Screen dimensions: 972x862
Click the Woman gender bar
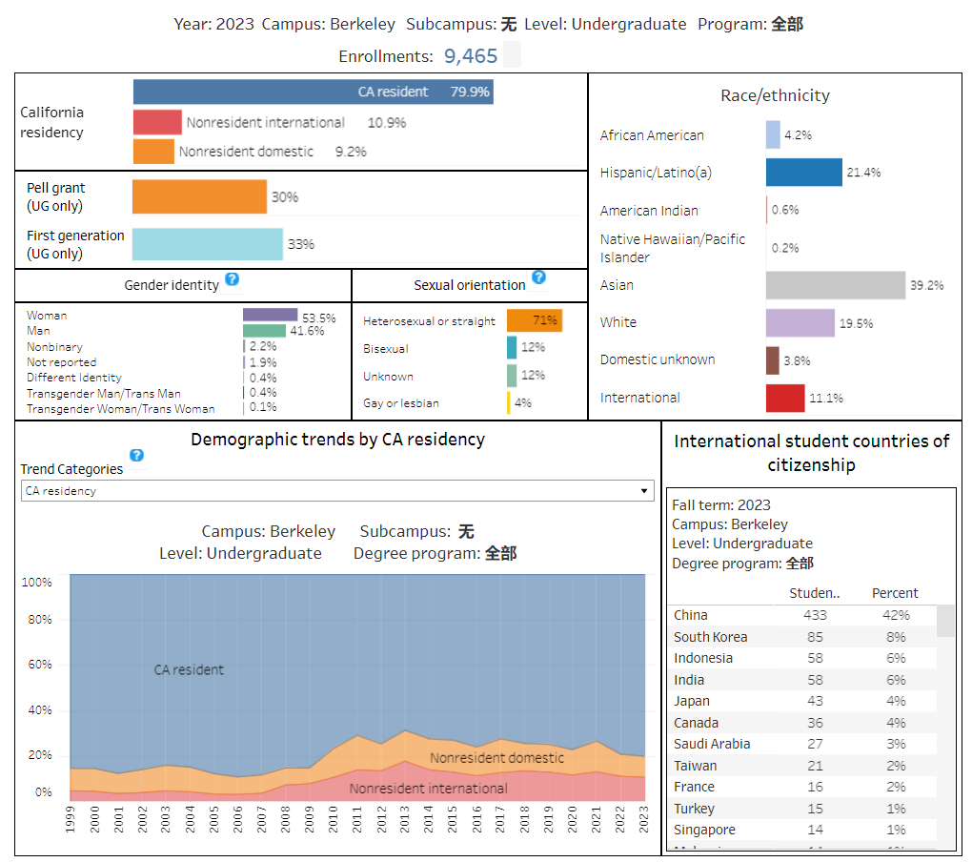(271, 315)
